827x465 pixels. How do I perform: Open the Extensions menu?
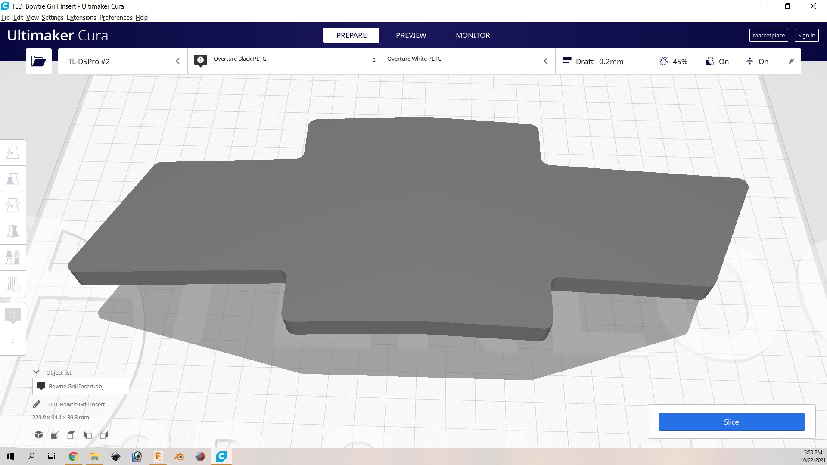click(x=81, y=18)
